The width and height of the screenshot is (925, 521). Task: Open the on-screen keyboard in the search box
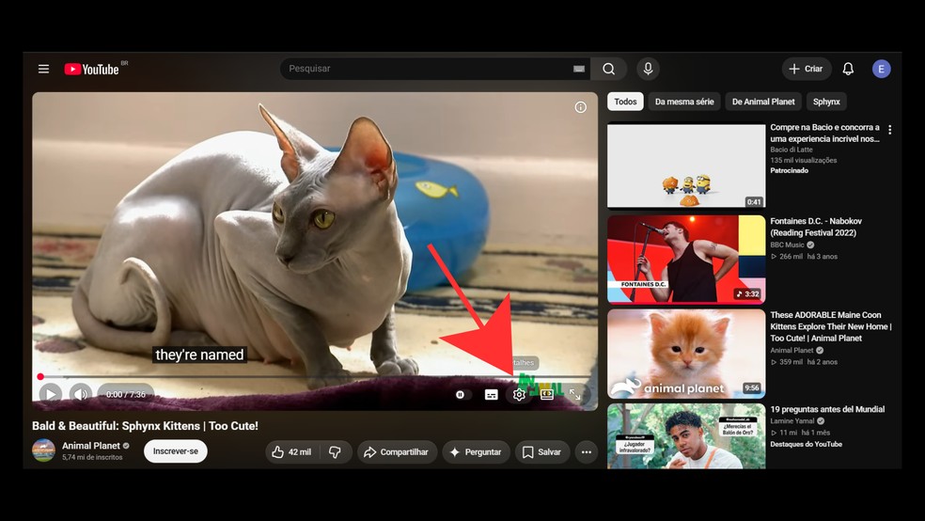(579, 69)
